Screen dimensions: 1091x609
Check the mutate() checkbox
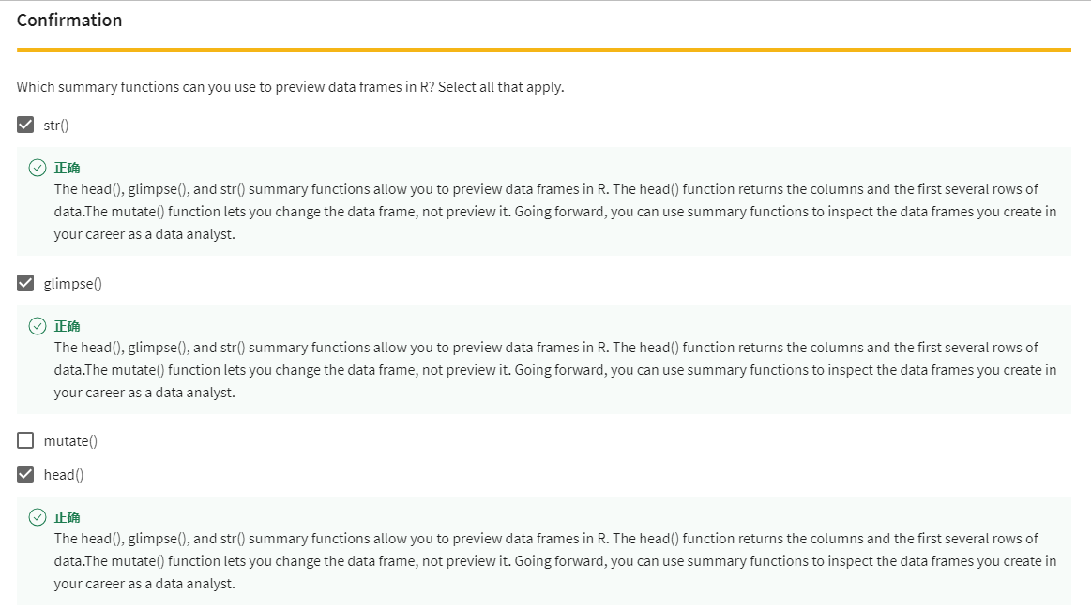coord(25,440)
